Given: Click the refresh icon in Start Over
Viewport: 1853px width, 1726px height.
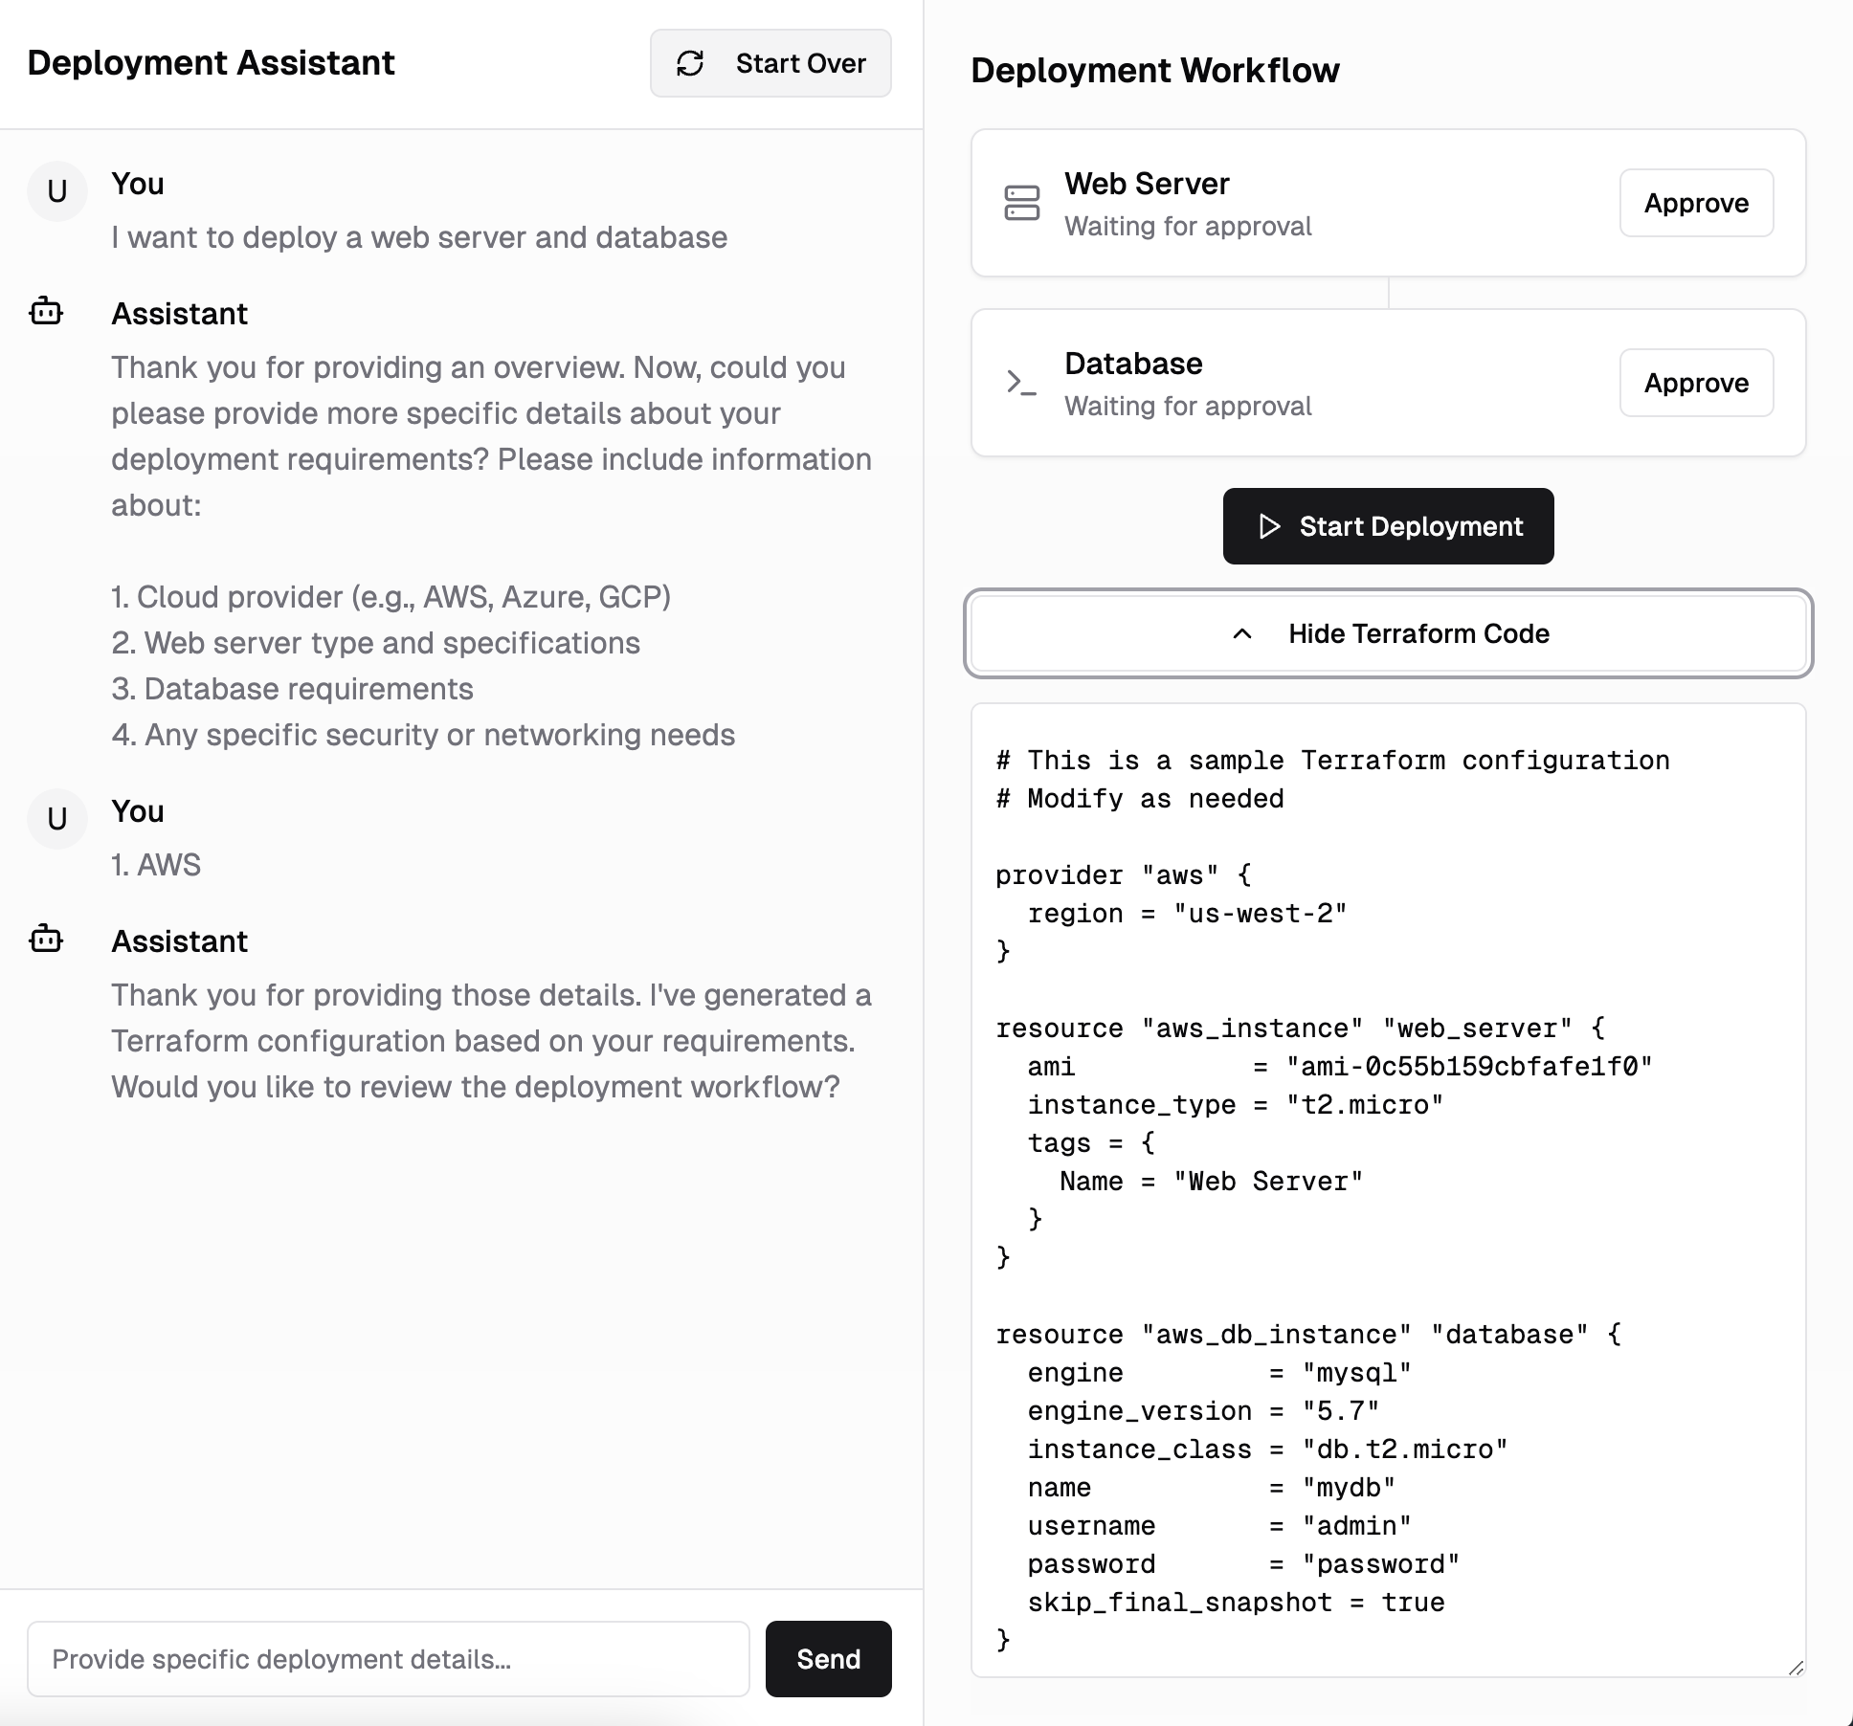Looking at the screenshot, I should pyautogui.click(x=690, y=63).
